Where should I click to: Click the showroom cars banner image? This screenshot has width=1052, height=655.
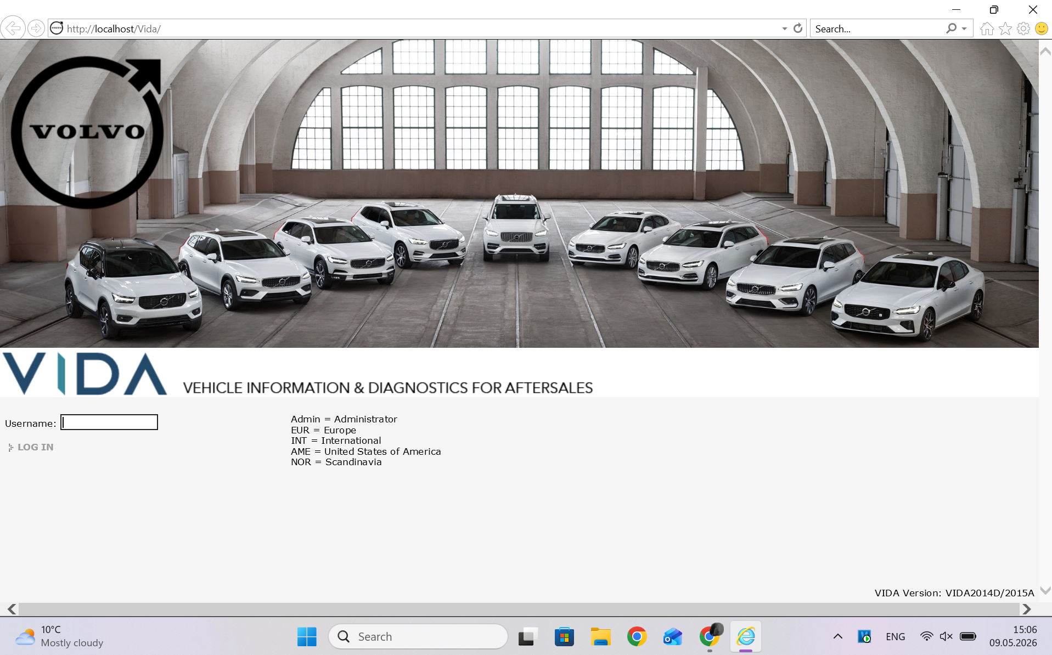[519, 194]
